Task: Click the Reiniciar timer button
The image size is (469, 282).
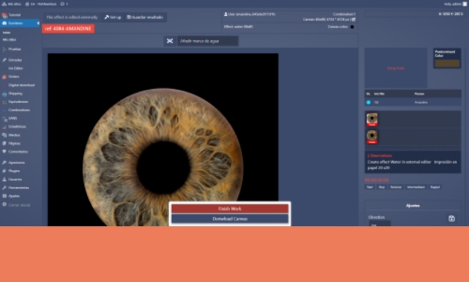Action: (396, 187)
